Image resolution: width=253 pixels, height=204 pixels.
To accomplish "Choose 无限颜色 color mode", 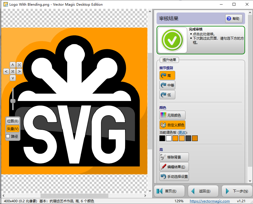I will tap(172, 115).
